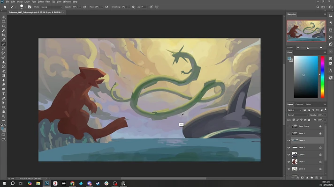Open the Window menu

[67, 2]
